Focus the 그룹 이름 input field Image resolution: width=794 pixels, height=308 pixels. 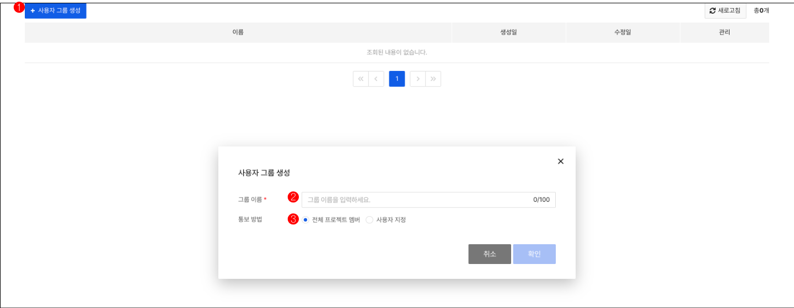pyautogui.click(x=428, y=200)
